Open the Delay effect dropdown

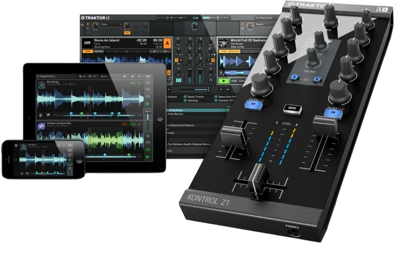pos(111,24)
